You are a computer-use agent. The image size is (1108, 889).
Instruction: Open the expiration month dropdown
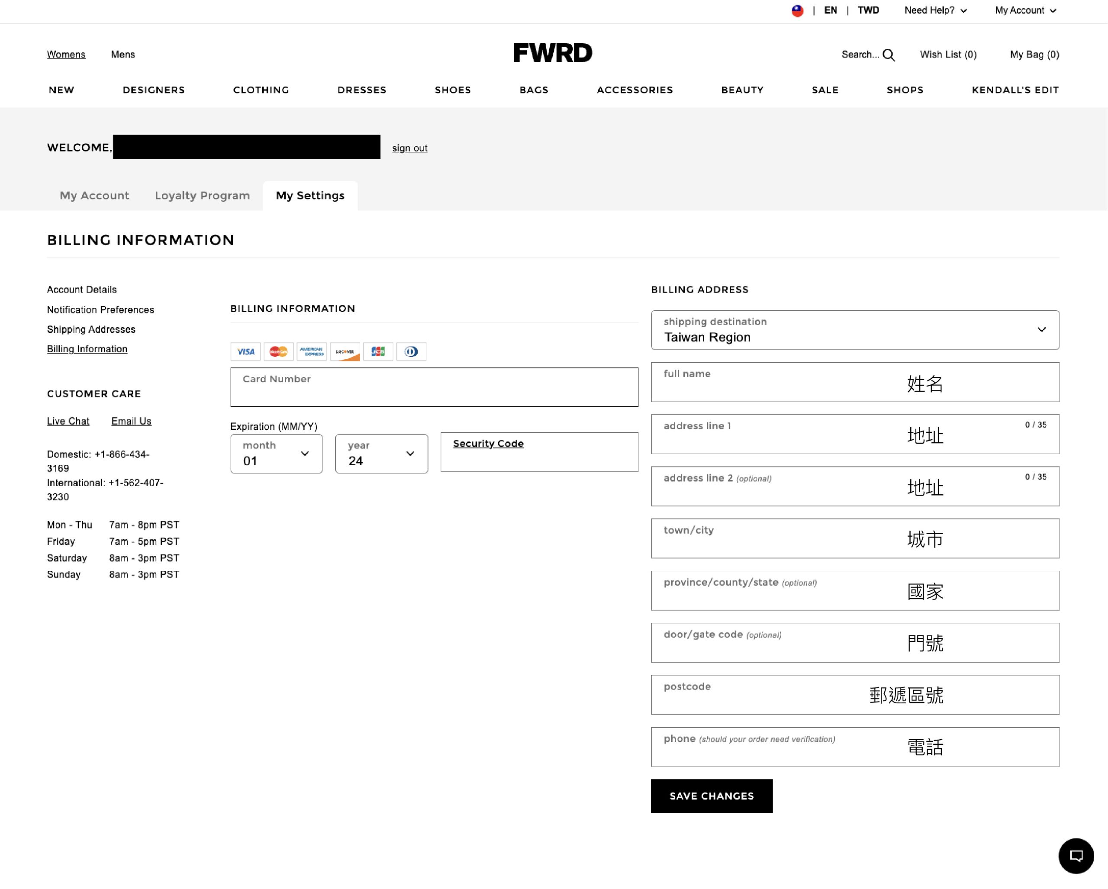coord(277,454)
